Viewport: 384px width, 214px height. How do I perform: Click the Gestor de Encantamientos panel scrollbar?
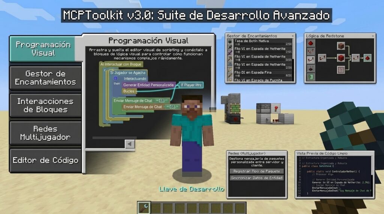(x=293, y=49)
